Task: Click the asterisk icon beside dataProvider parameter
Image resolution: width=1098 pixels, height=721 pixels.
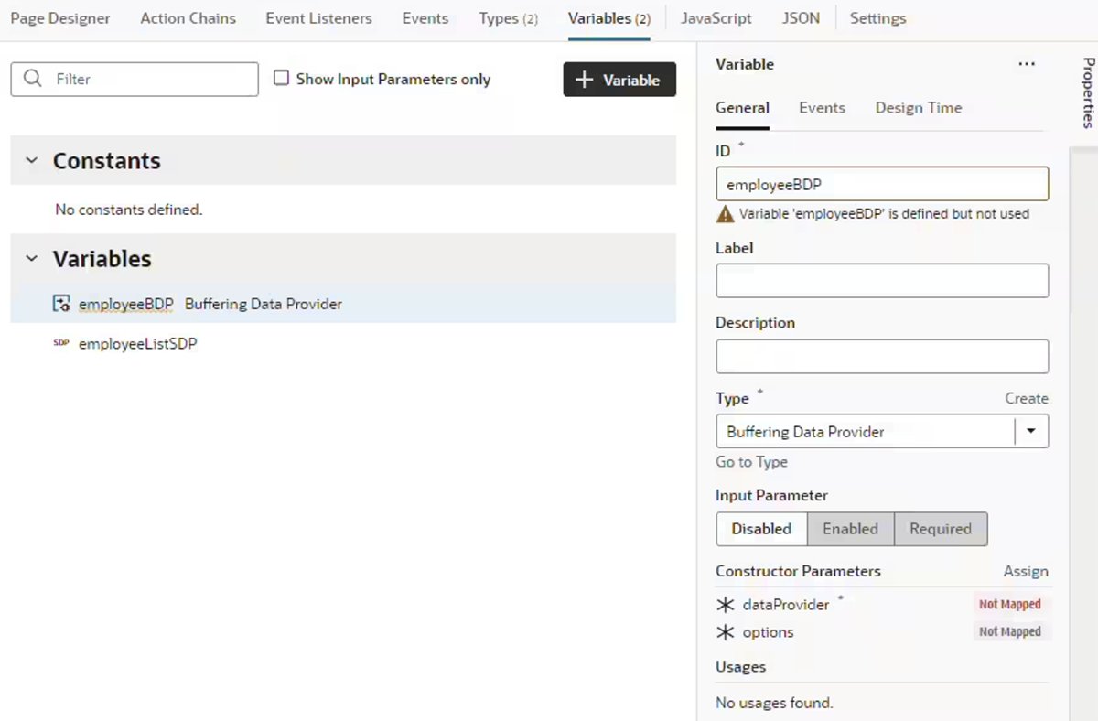Action: click(x=725, y=604)
